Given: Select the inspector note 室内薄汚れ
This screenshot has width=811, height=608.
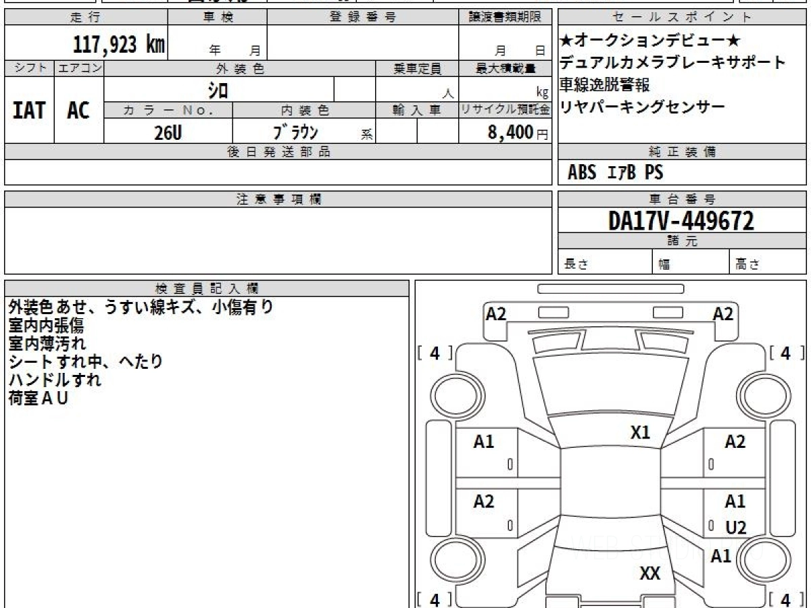Looking at the screenshot, I should point(47,343).
